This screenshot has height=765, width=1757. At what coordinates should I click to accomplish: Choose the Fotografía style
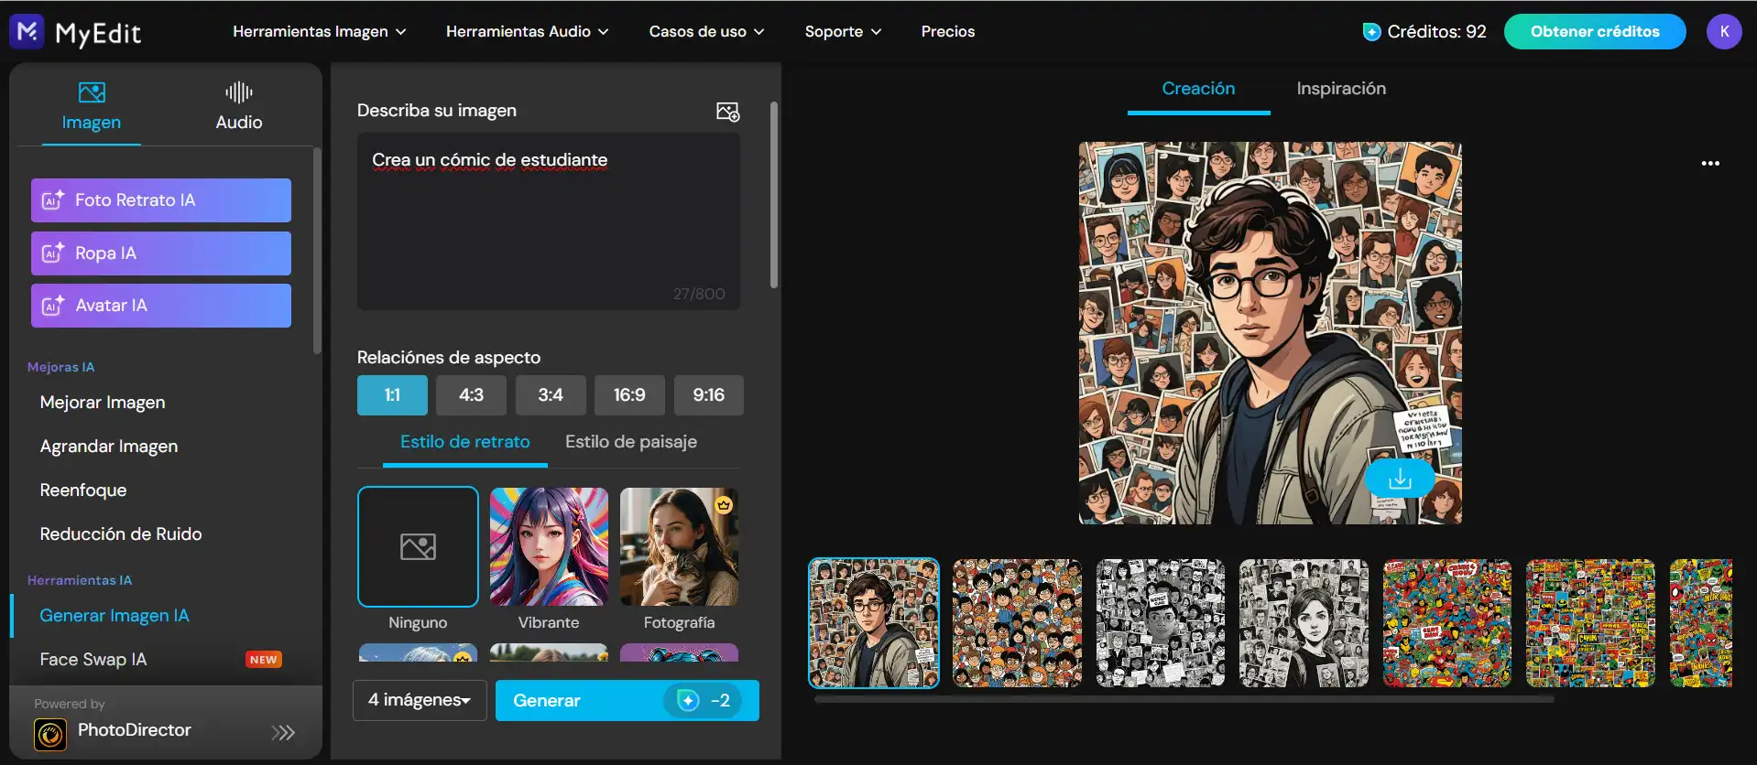coord(679,546)
